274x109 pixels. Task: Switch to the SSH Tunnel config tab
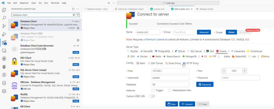point(155,63)
